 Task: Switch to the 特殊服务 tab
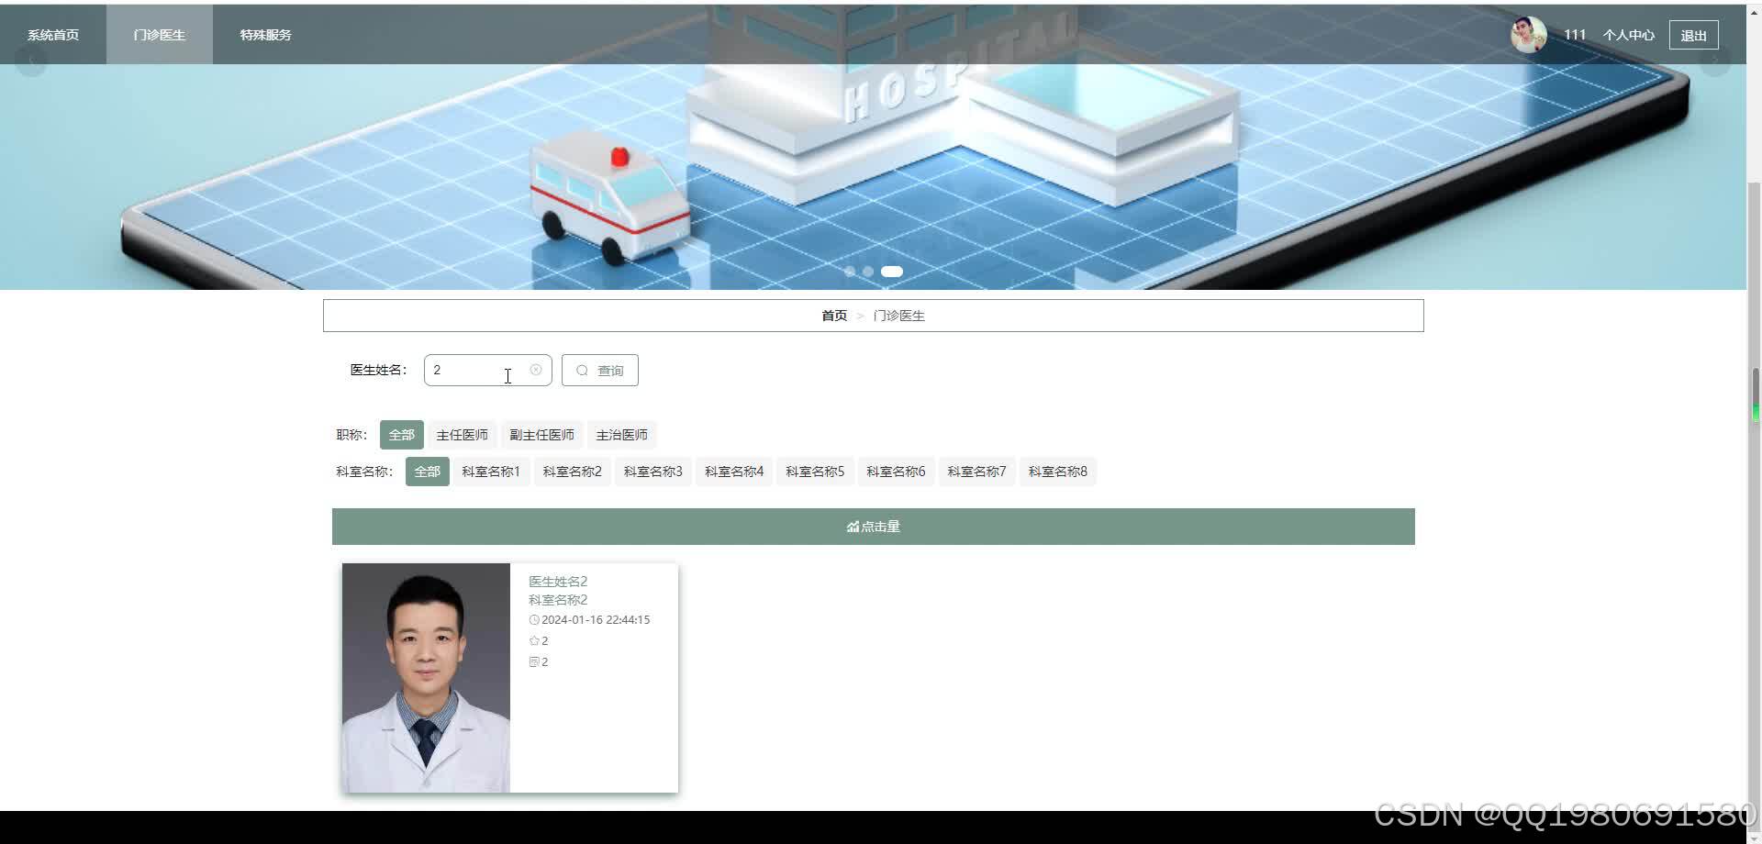264,34
